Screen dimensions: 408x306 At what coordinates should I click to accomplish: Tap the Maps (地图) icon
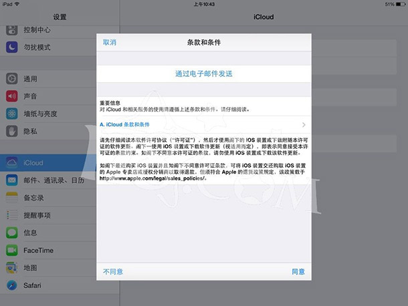(12, 267)
